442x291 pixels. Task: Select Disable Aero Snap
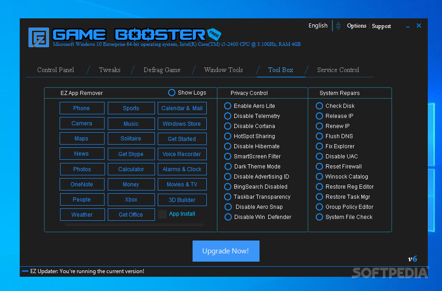(228, 207)
